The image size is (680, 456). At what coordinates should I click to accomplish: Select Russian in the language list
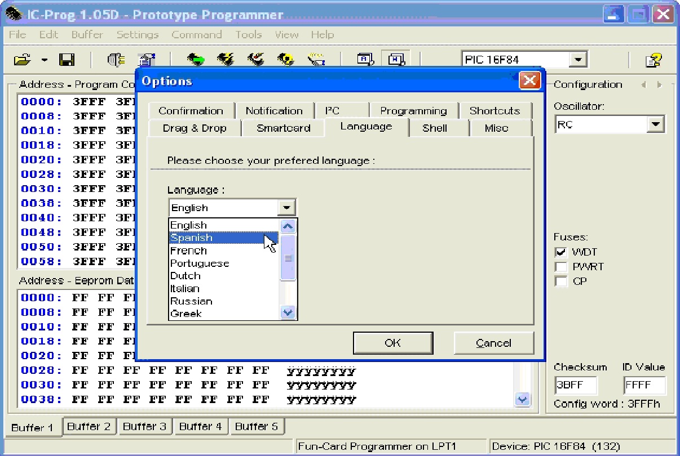[224, 301]
